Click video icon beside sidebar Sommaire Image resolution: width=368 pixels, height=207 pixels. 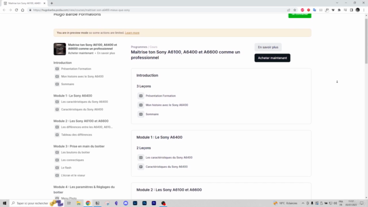coord(57,84)
